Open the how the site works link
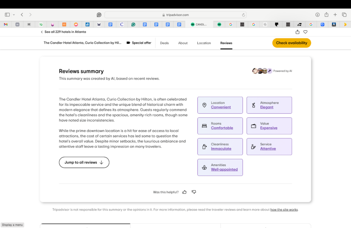 [284, 210]
